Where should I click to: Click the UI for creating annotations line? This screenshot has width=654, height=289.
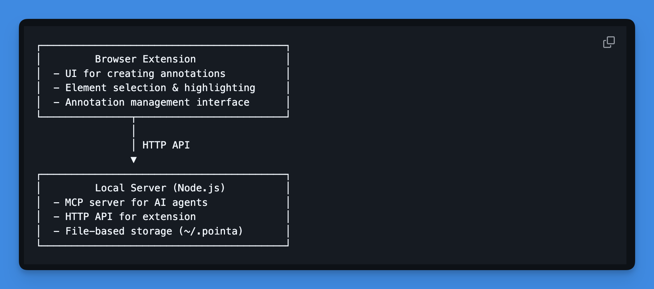[139, 73]
